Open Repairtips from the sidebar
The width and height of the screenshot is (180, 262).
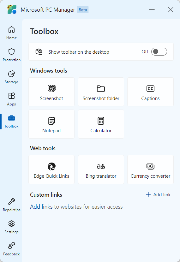pyautogui.click(x=11, y=205)
